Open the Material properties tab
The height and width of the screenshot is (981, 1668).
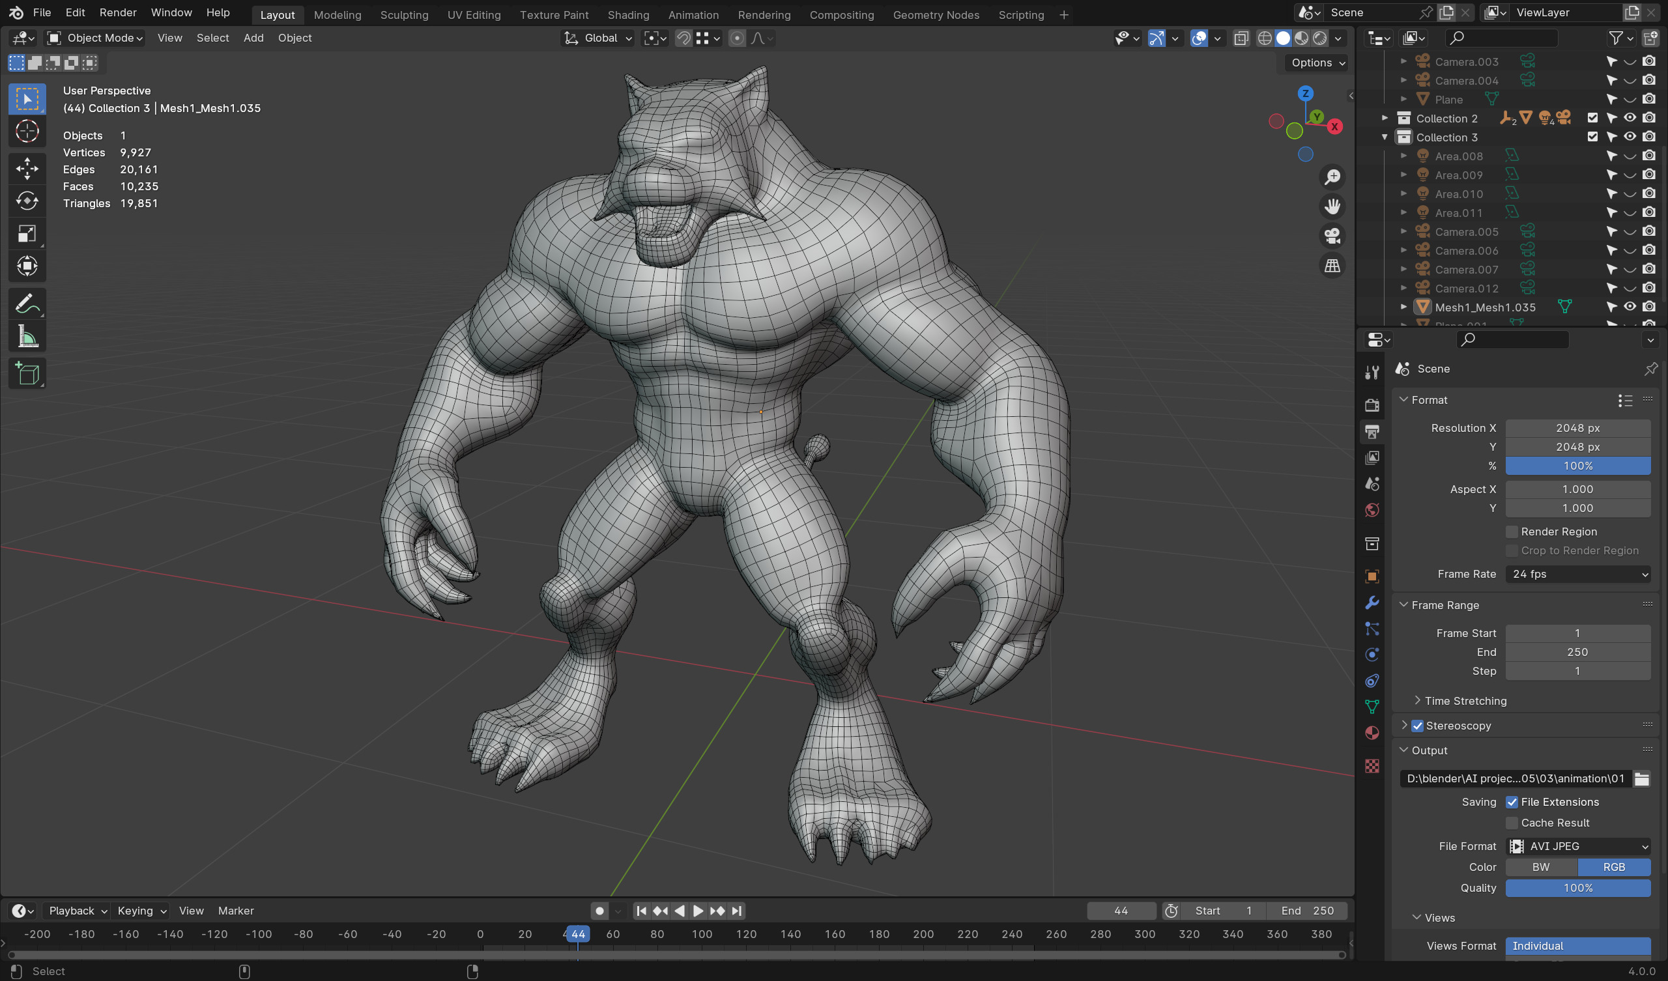pyautogui.click(x=1372, y=733)
